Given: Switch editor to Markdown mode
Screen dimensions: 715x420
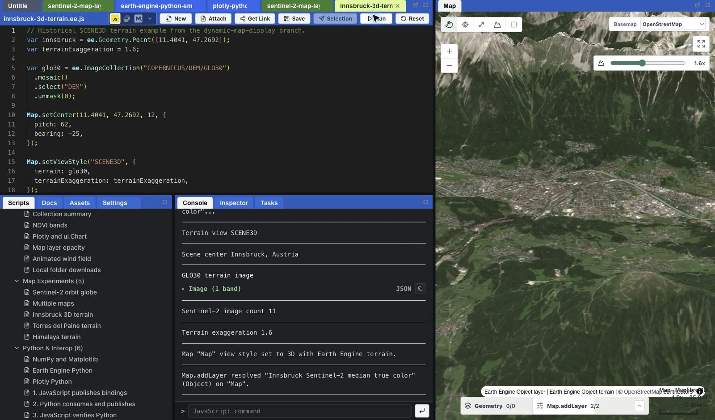Looking at the screenshot, I should pos(138,19).
